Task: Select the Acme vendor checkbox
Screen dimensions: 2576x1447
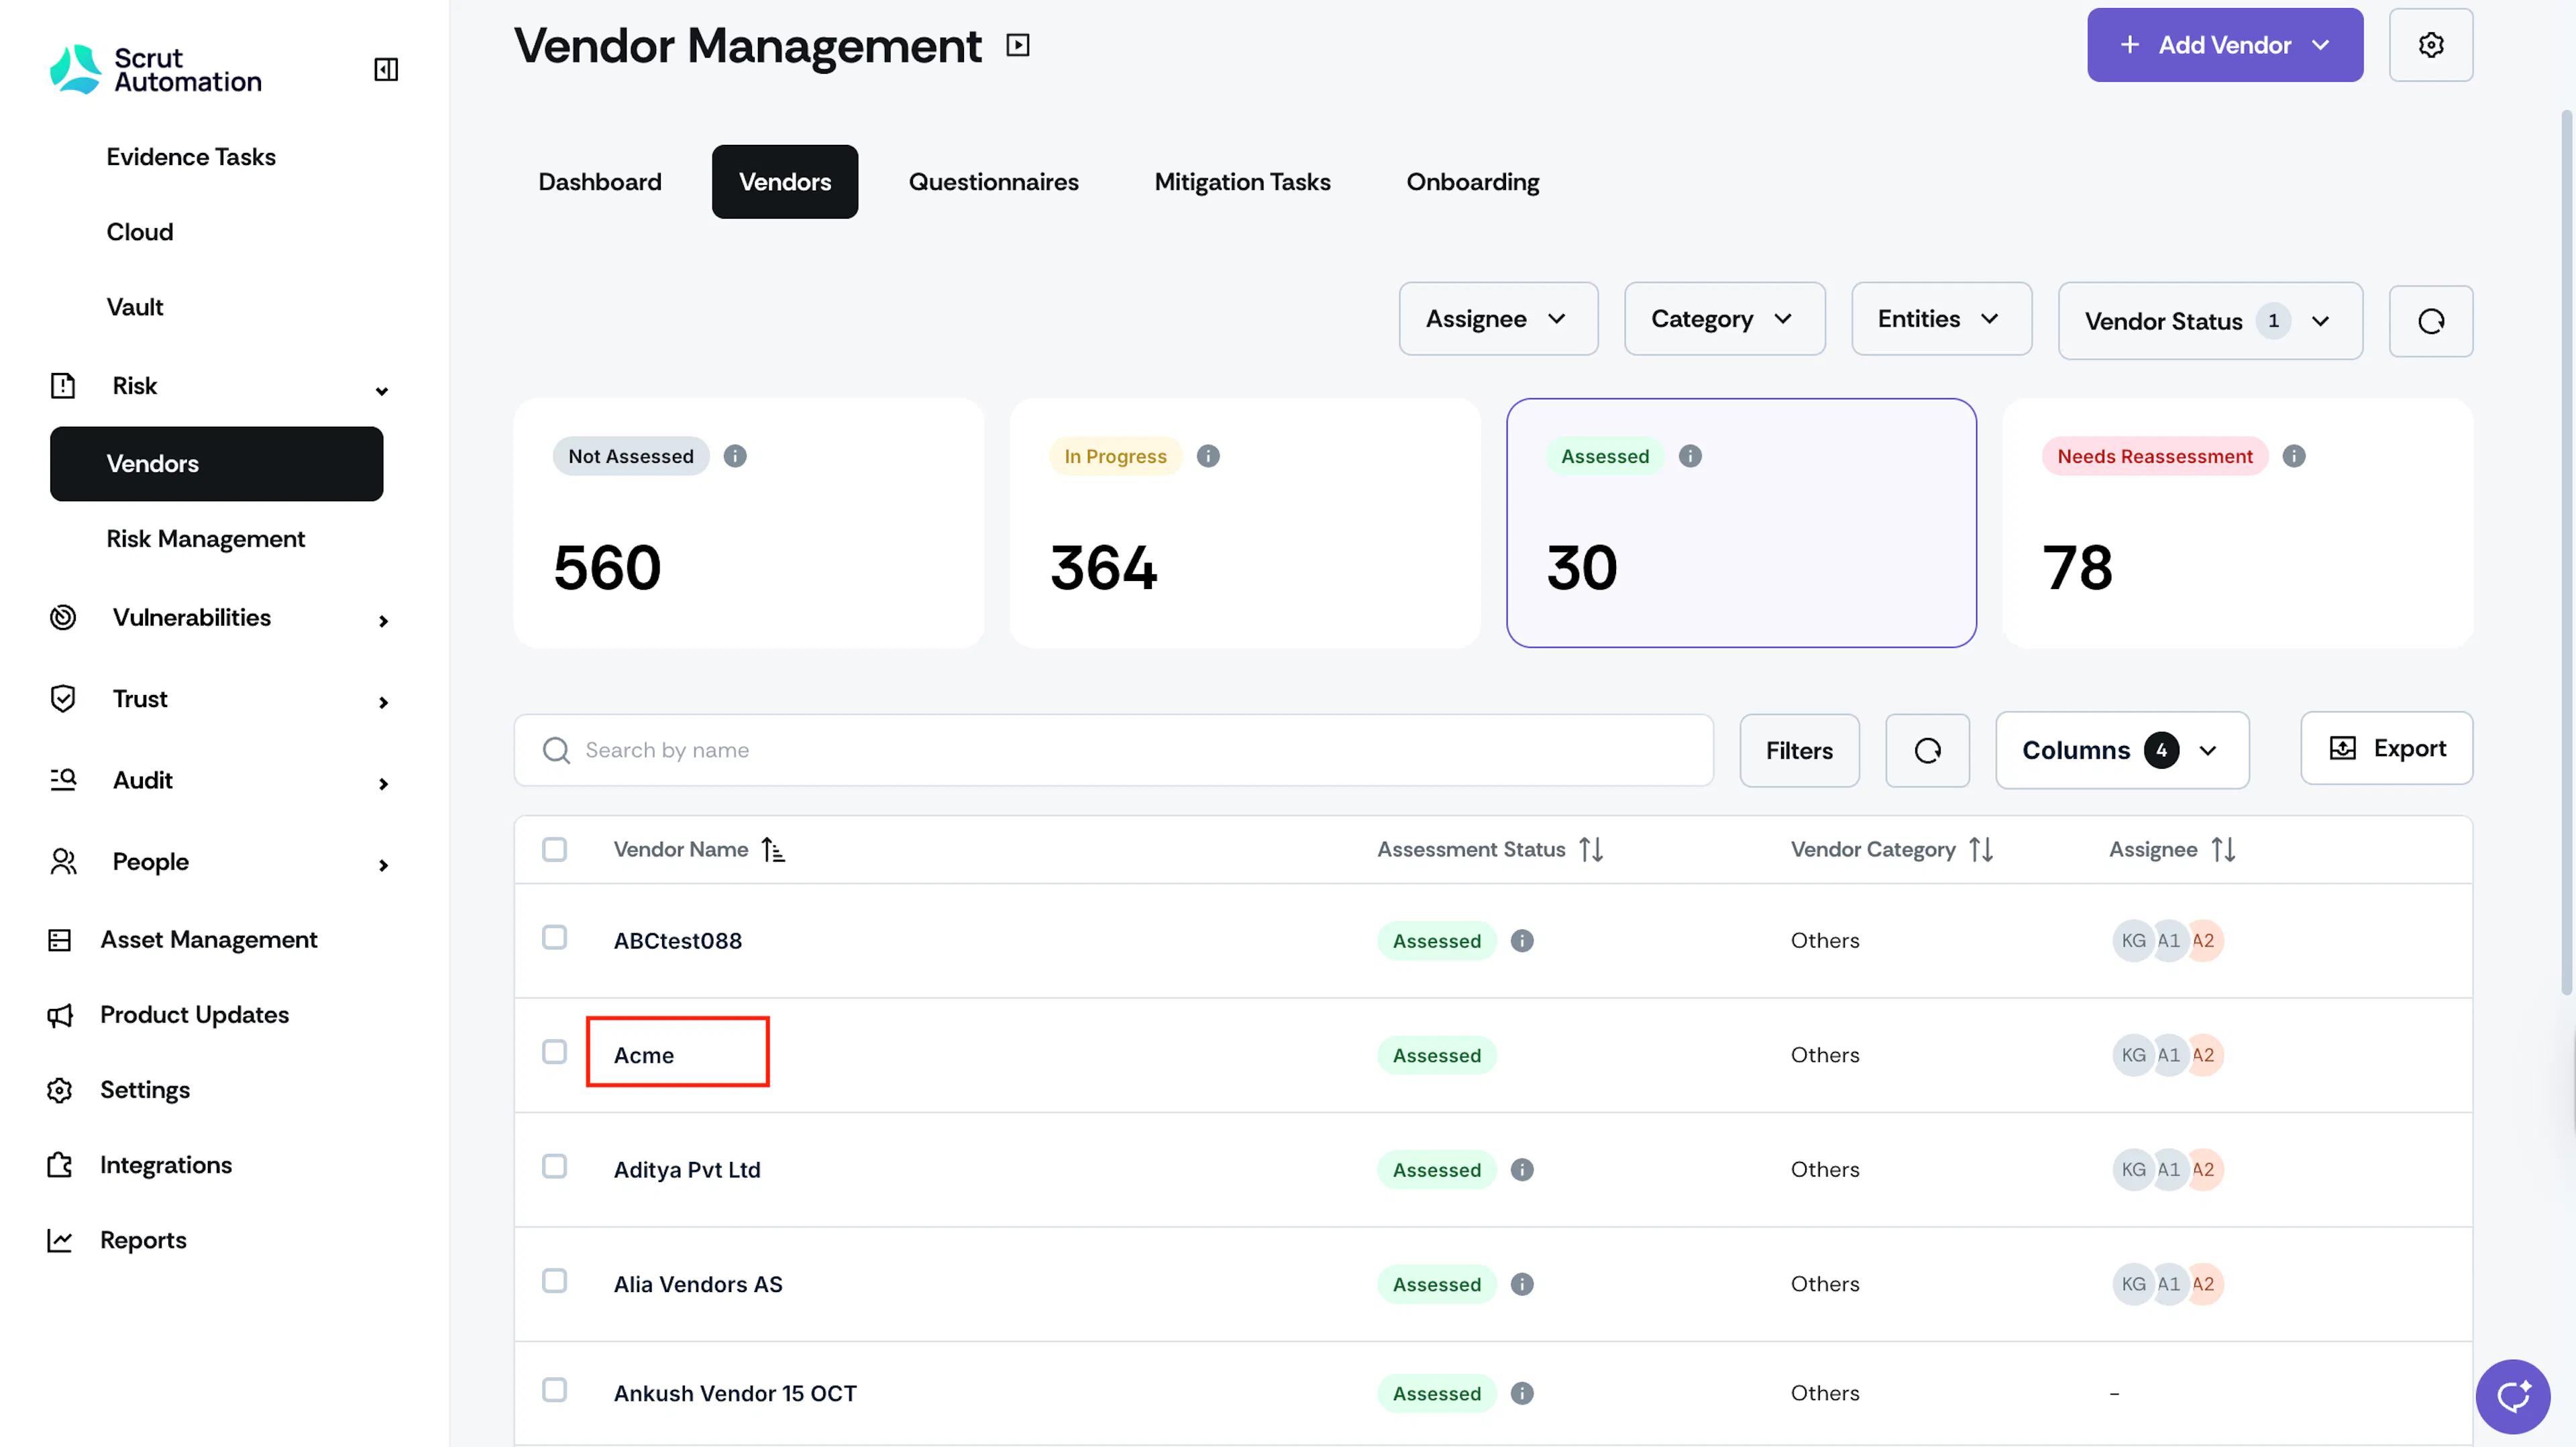Action: 554,1052
